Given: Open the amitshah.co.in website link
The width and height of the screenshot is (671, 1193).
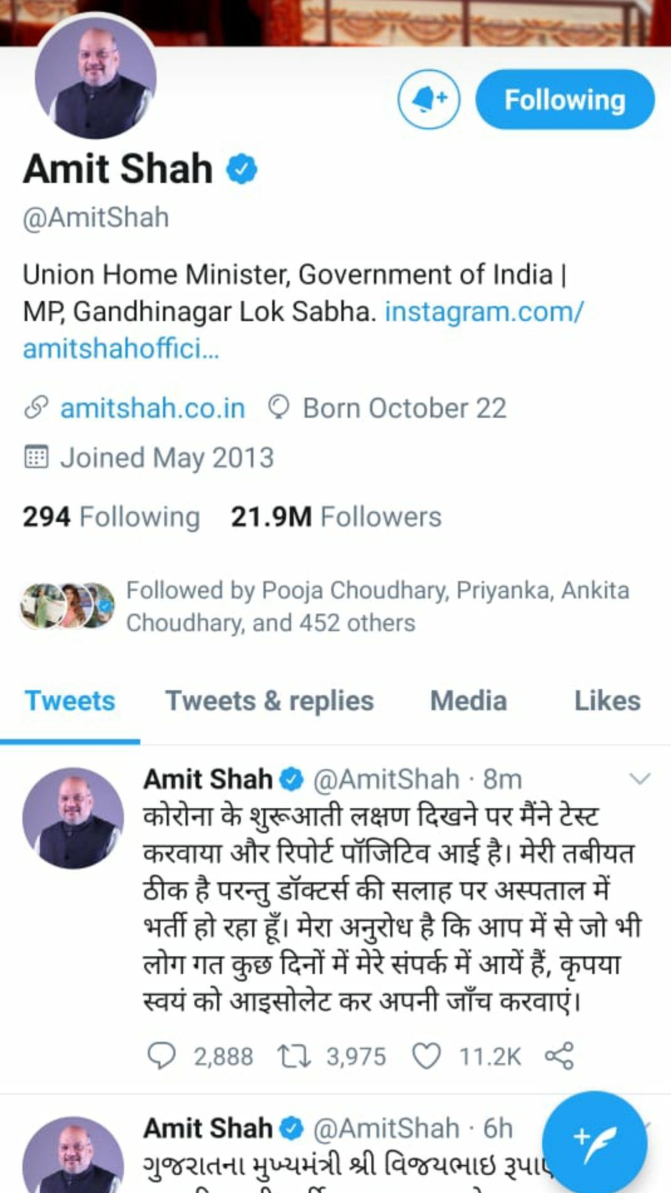Looking at the screenshot, I should click(153, 408).
